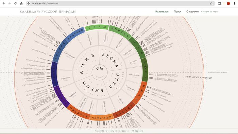
Task: Open Chrome three-dot menu
Action: [234, 3]
